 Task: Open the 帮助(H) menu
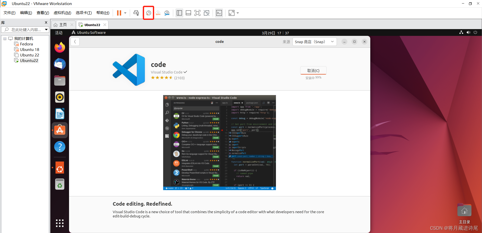(x=103, y=13)
